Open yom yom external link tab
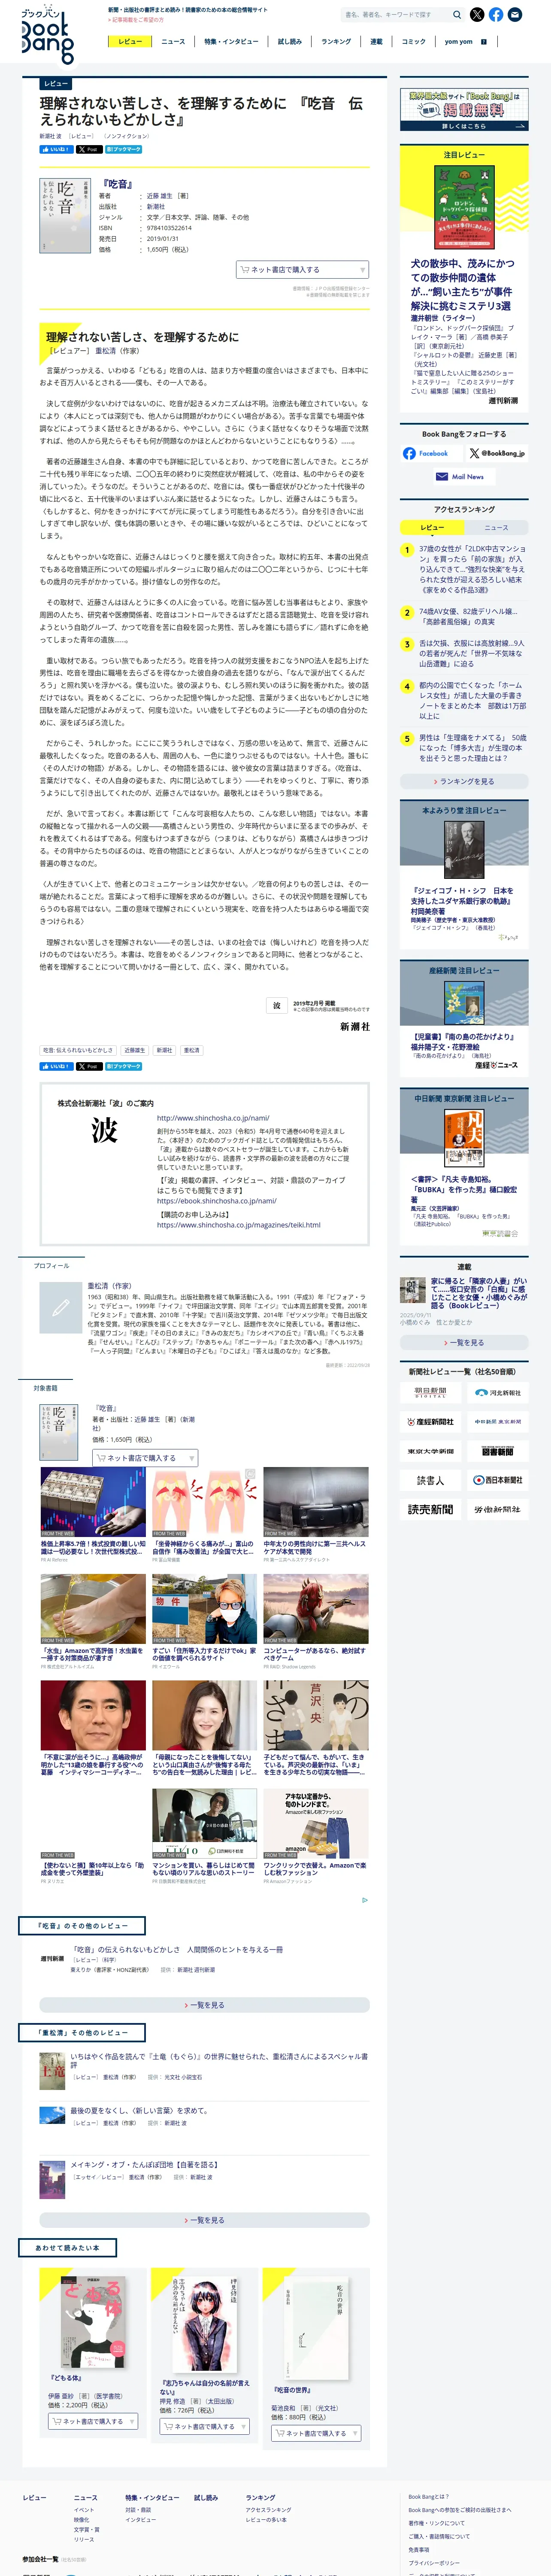 click(465, 42)
